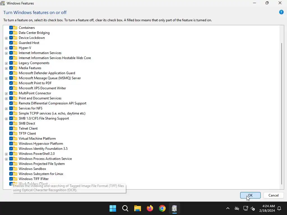
Task: Uncheck Virtual Machine Platform checkbox
Action: (11, 139)
